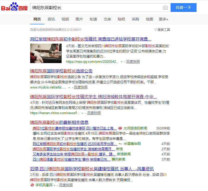Click 大河报洛阳新闻 source logo icon

point(120,128)
